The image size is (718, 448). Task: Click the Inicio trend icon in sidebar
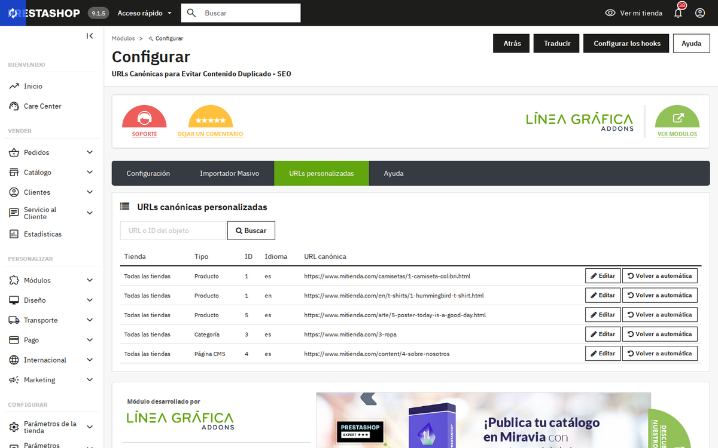click(x=14, y=87)
